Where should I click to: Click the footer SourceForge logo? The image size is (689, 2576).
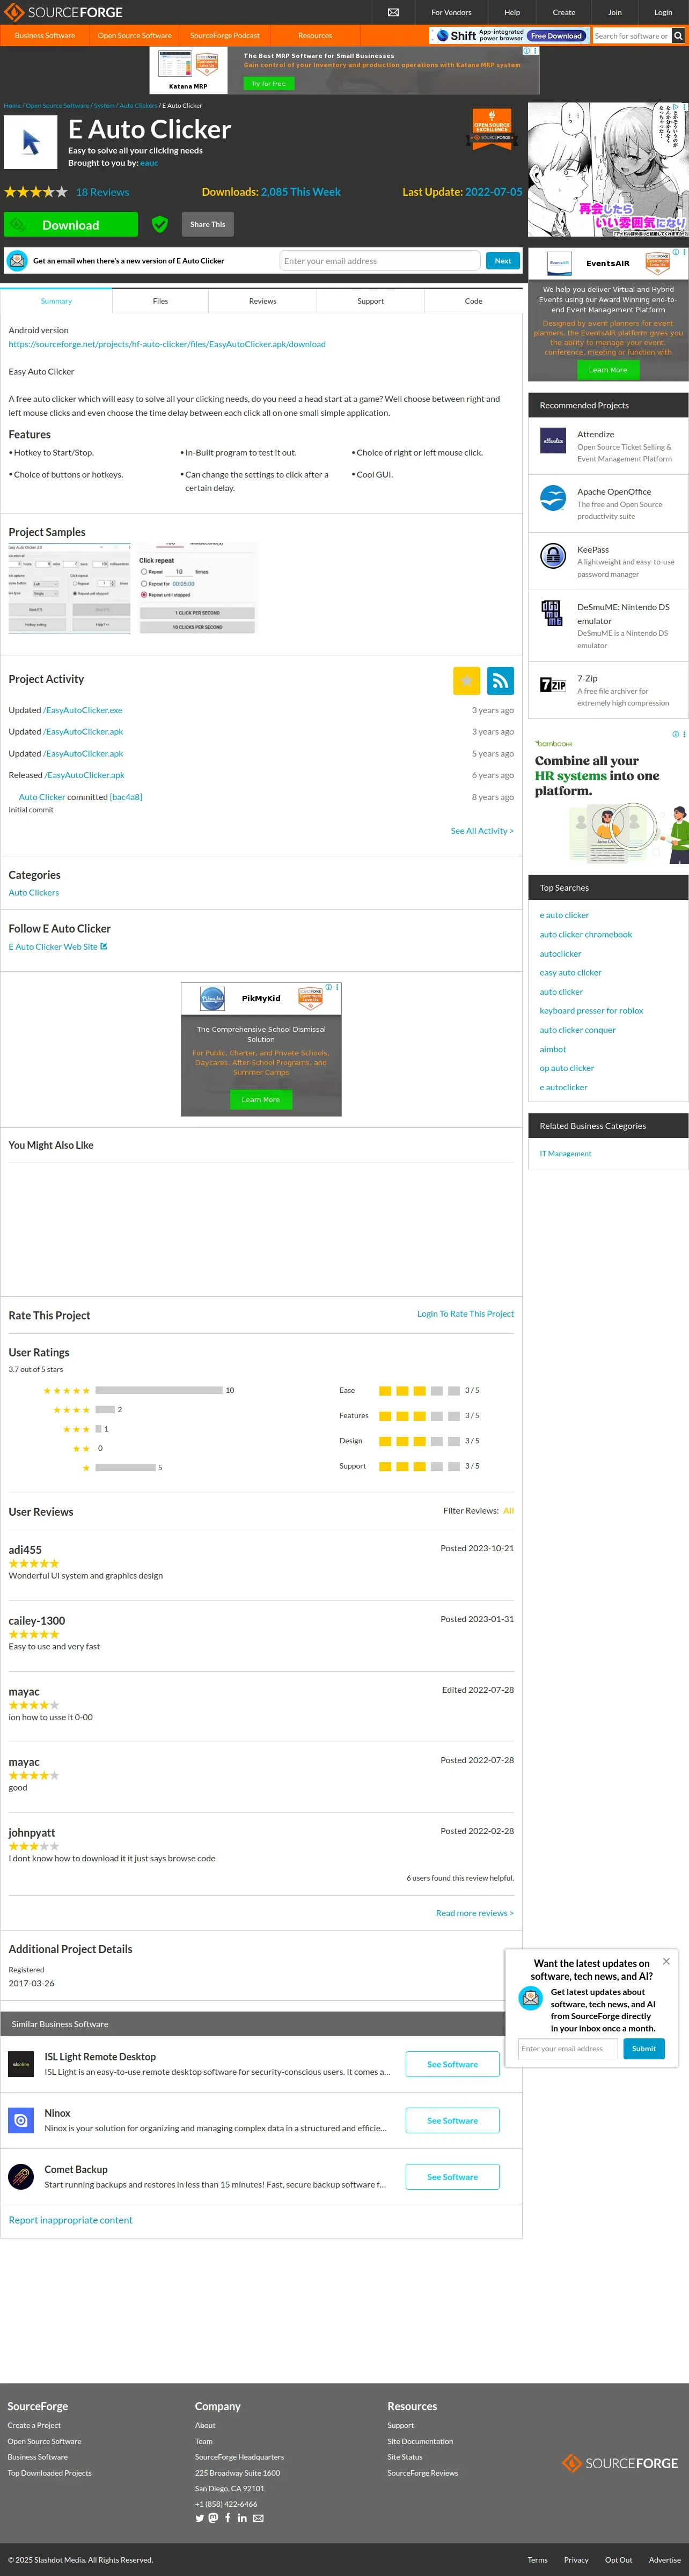pyautogui.click(x=620, y=2462)
